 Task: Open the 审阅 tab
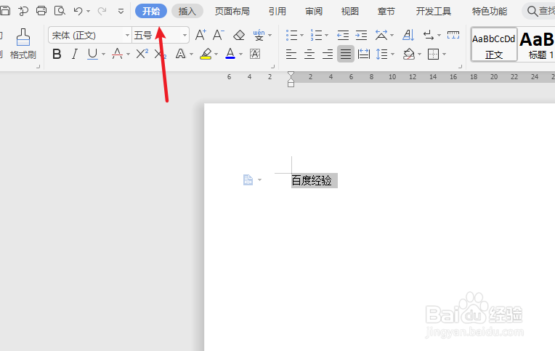tap(314, 12)
